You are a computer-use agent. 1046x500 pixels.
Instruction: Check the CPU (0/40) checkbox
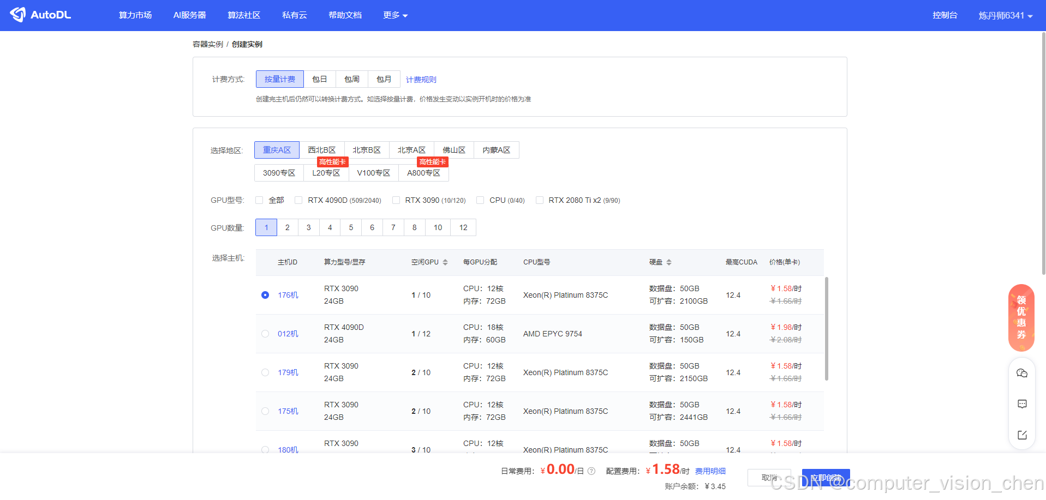[480, 200]
